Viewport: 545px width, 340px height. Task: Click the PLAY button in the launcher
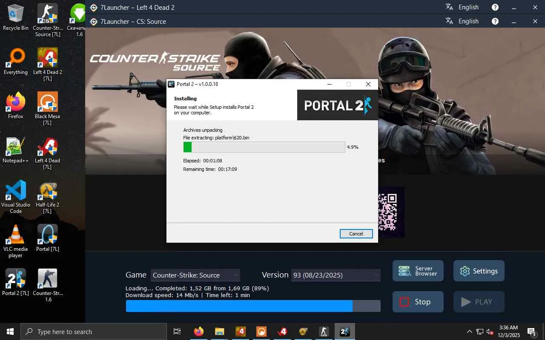coord(479,302)
